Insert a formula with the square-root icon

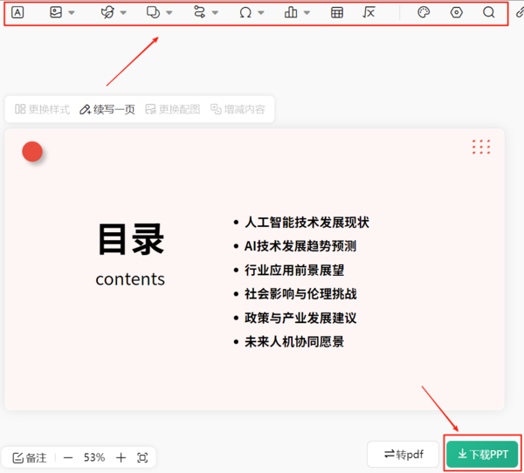369,12
